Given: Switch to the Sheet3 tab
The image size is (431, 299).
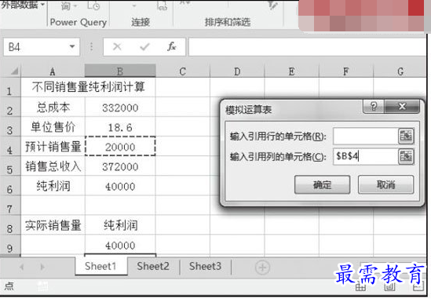Looking at the screenshot, I should 205,266.
